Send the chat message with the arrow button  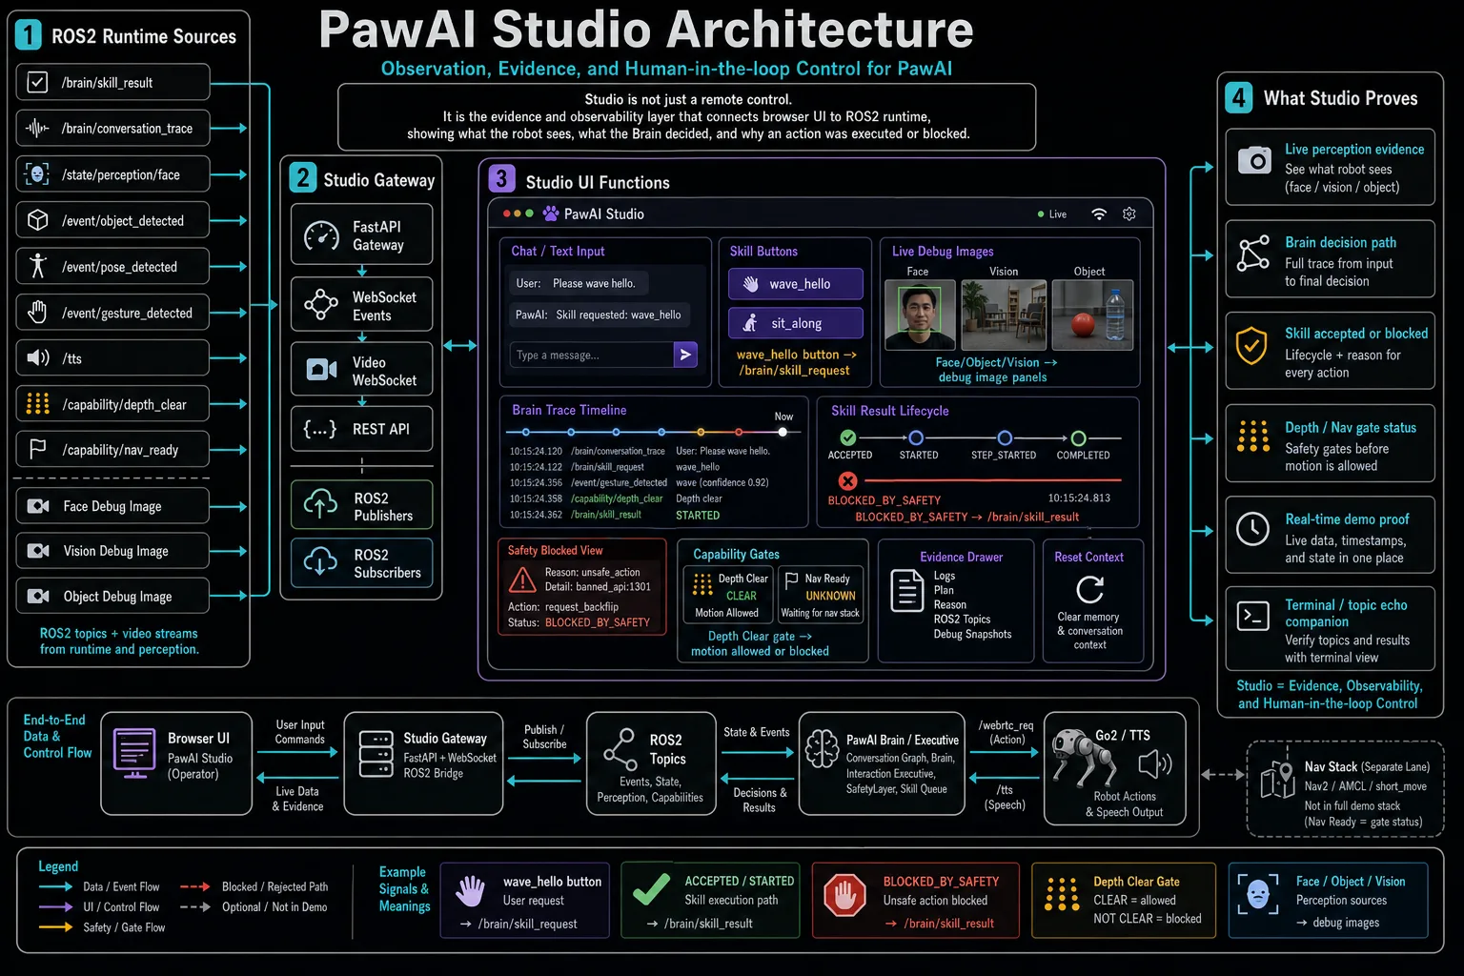click(685, 355)
